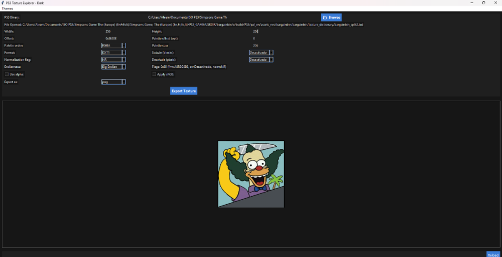
Task: Minimize the PS3 Texture Explorer window
Action: coord(472,3)
